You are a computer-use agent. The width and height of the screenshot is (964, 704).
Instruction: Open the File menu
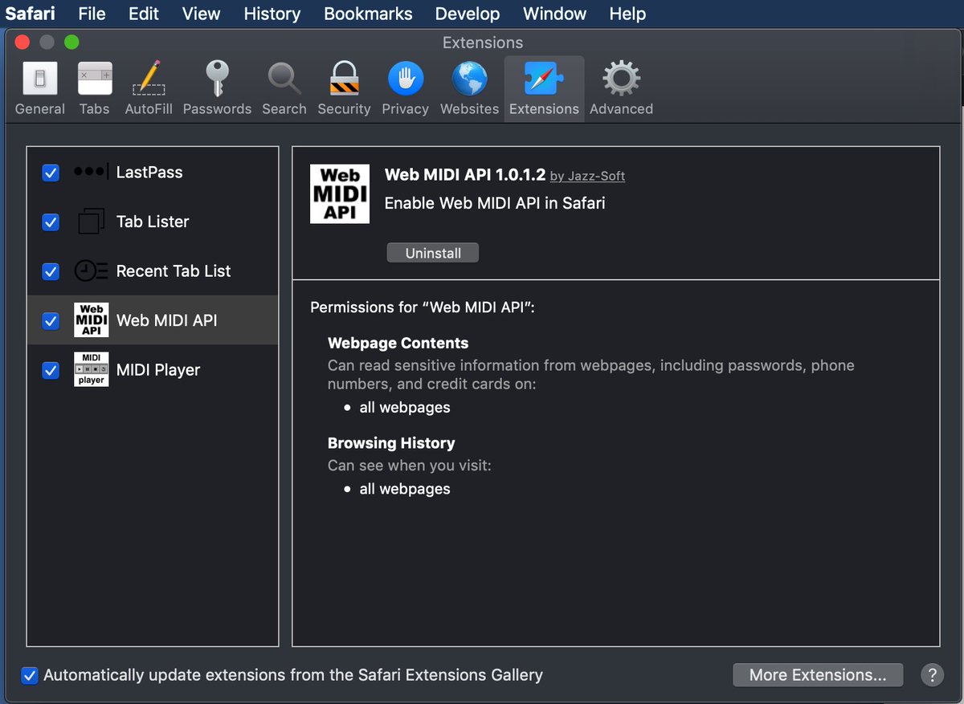(92, 14)
